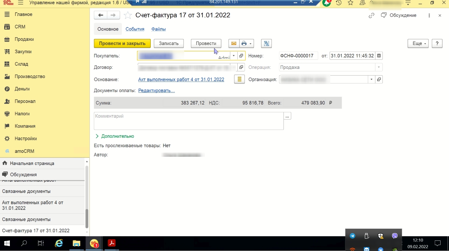Image resolution: width=449 pixels, height=251 pixels.
Task: Click the copy link icon
Action: [371, 15]
